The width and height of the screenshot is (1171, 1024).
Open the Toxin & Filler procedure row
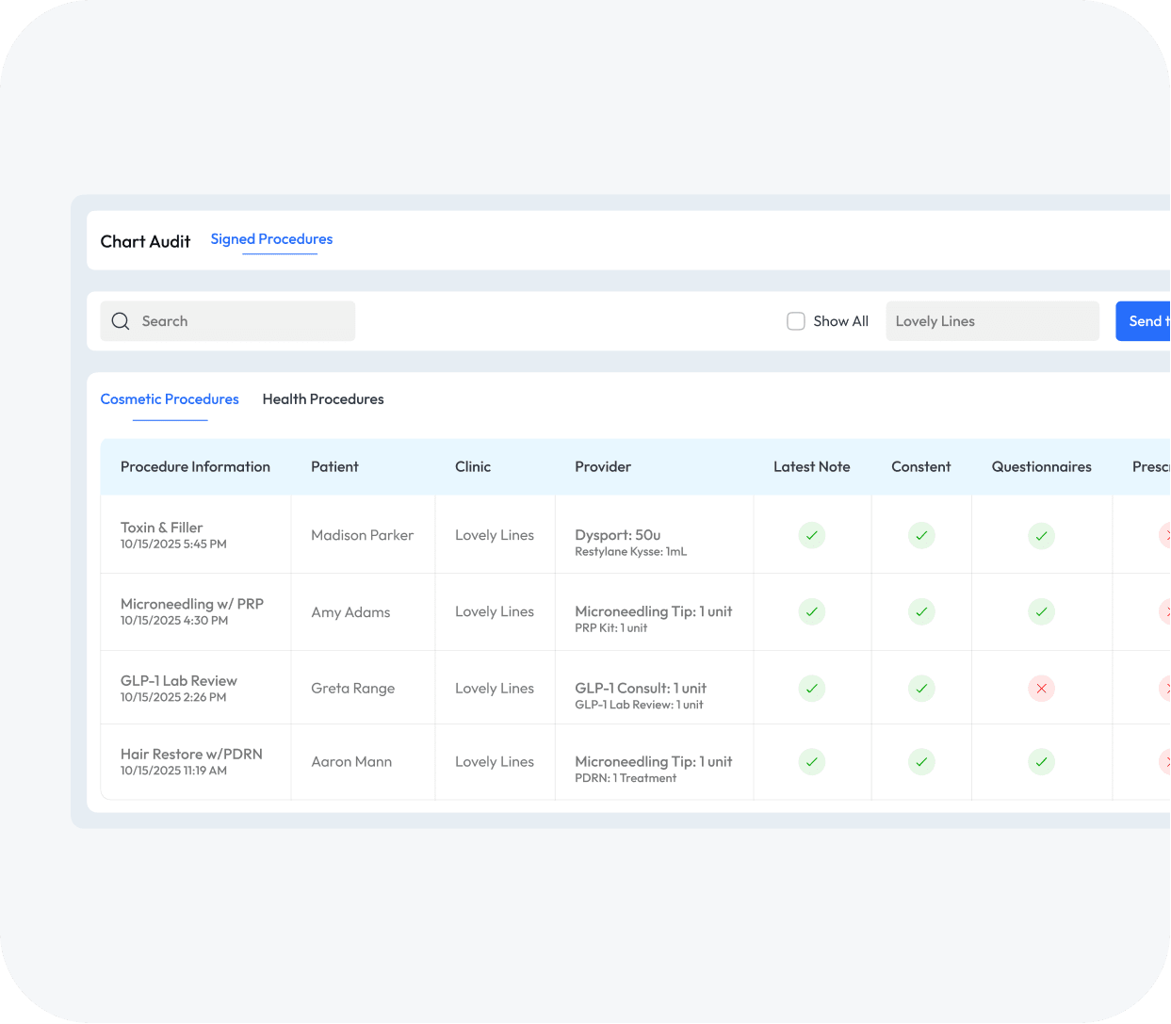pyautogui.click(x=161, y=528)
